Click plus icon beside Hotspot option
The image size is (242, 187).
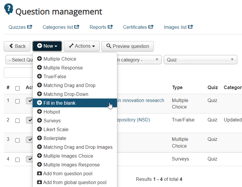pyautogui.click(x=39, y=112)
